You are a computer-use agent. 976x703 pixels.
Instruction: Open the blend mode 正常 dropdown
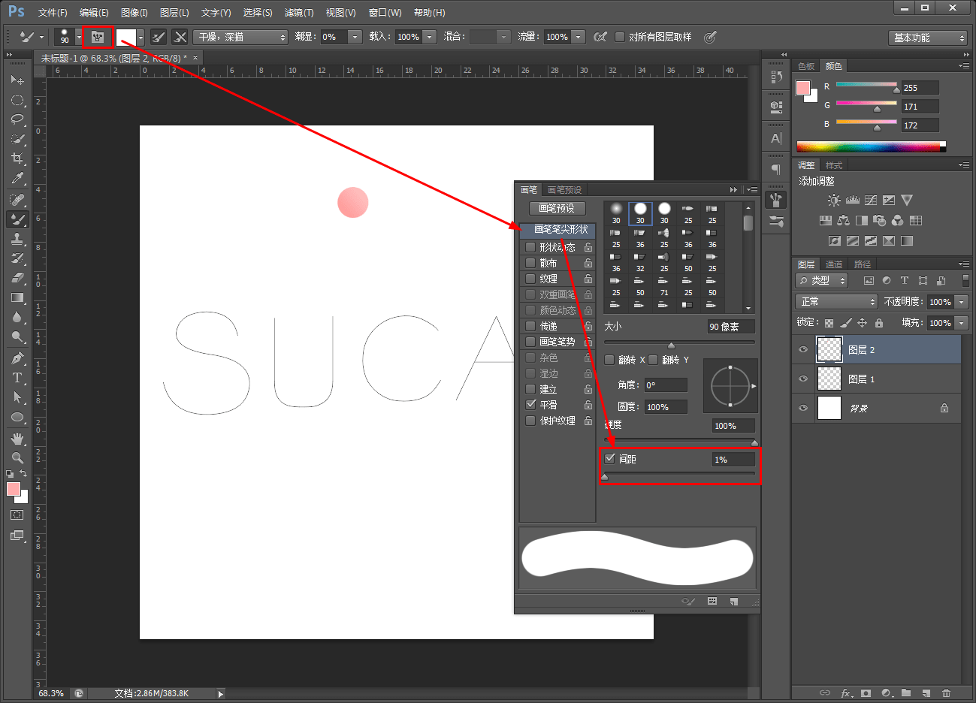coord(836,301)
